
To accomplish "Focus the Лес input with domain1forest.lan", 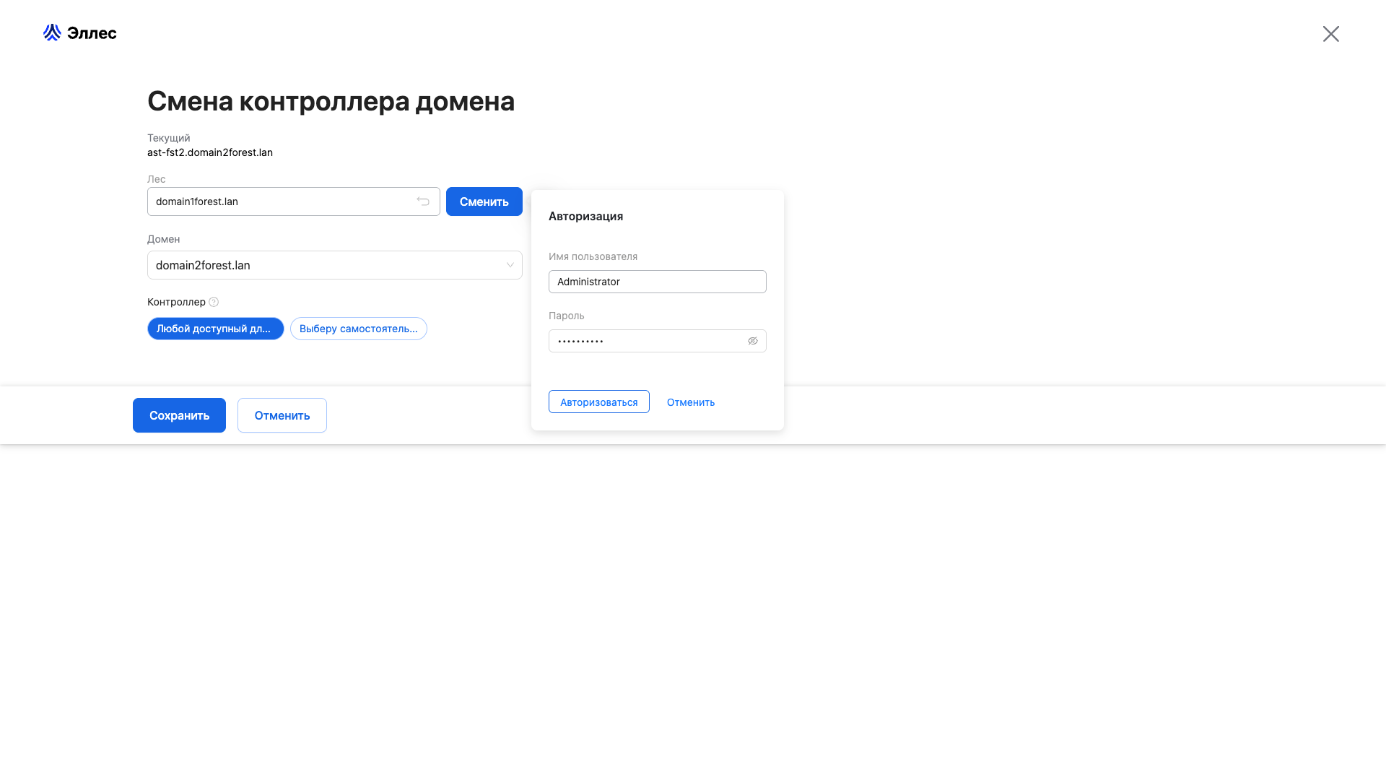I will [x=278, y=201].
